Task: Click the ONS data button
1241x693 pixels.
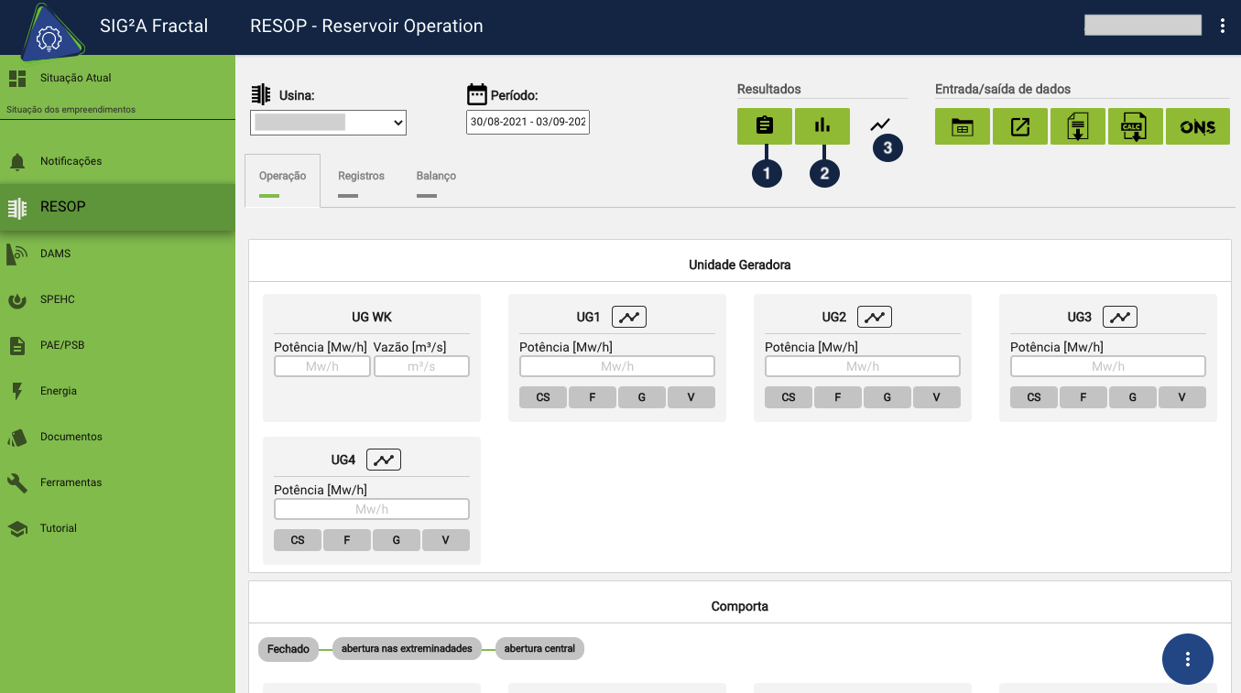Action: pyautogui.click(x=1197, y=127)
